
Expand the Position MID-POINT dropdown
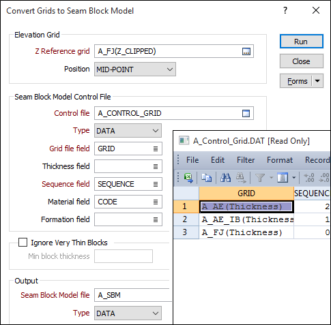coord(135,69)
